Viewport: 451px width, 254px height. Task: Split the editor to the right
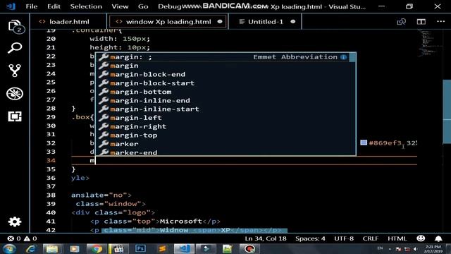click(x=421, y=22)
